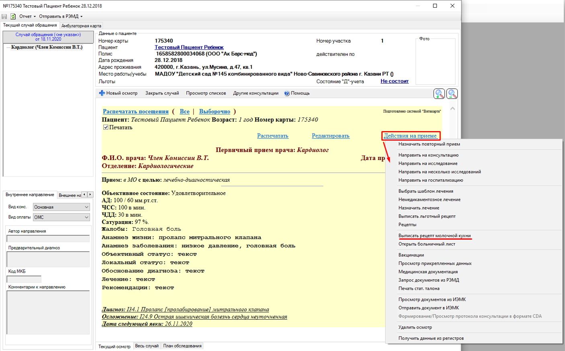Viewport: 565px width, 351px height.
Task: Choose Удалить осмотр menu item
Action: [415, 328]
